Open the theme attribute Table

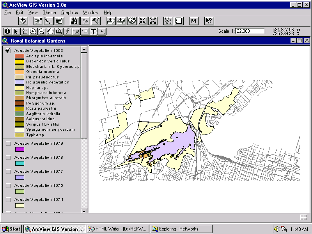59,21
